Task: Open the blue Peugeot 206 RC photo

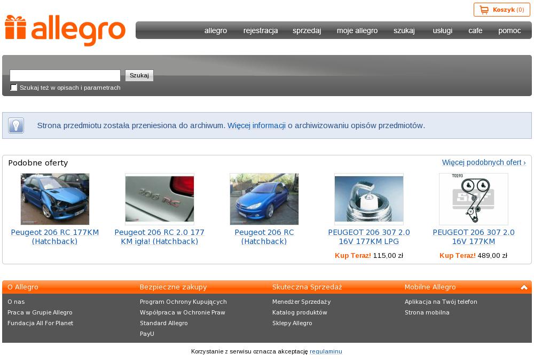Action: point(264,199)
